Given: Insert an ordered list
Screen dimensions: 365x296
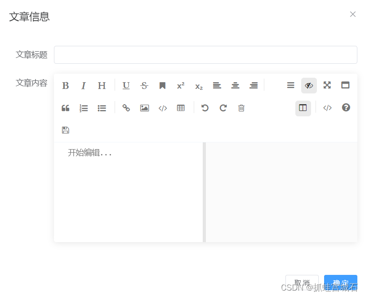Looking at the screenshot, I should tap(83, 108).
